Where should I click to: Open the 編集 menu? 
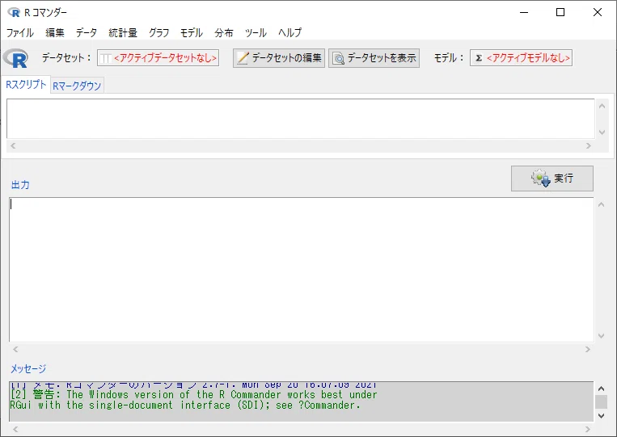tap(55, 32)
